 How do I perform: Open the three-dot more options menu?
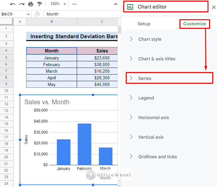[x=75, y=4]
